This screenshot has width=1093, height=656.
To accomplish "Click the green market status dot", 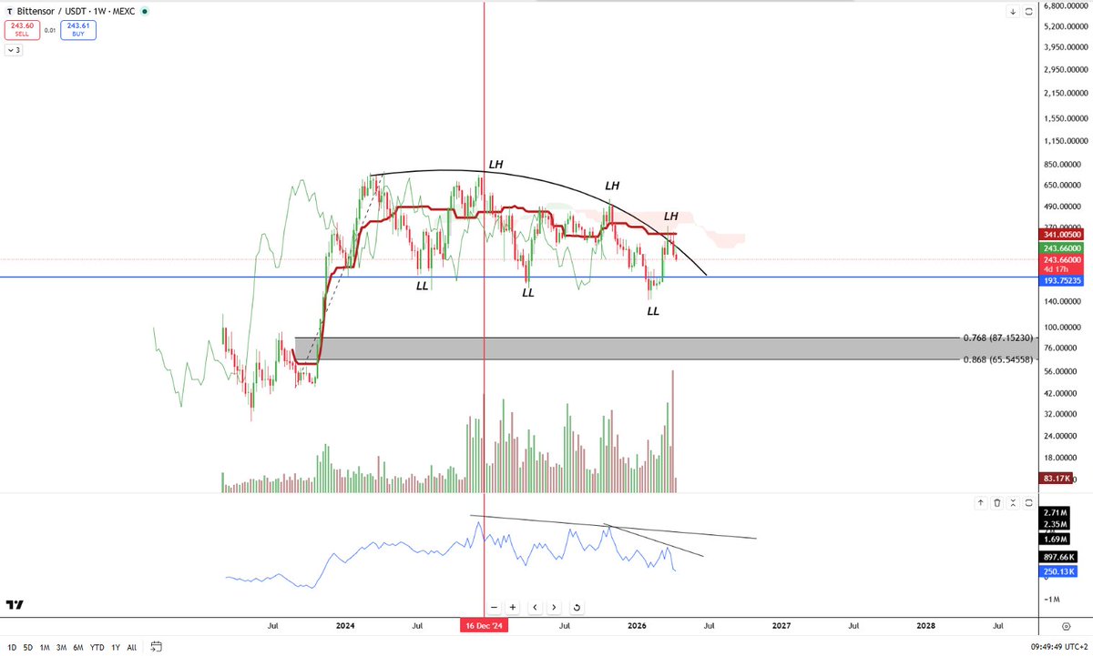I will 147,13.
